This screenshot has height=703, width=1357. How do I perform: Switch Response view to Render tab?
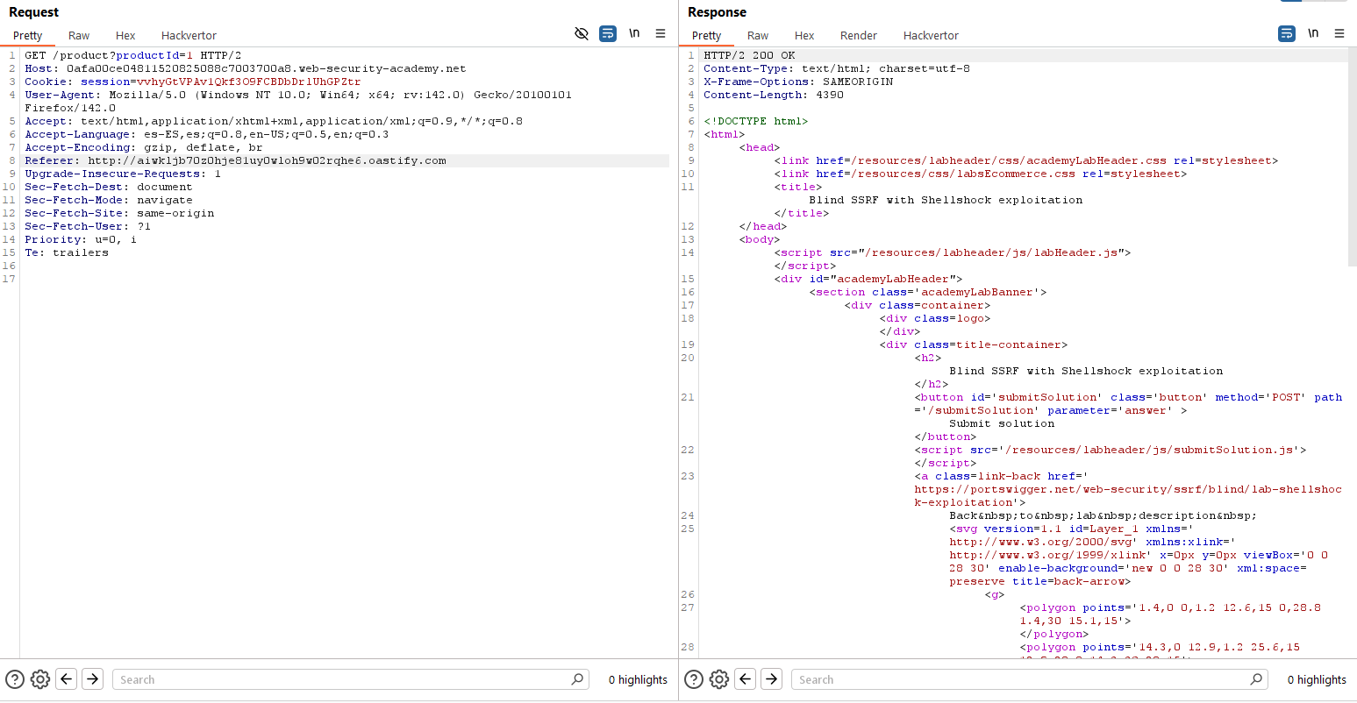point(858,36)
